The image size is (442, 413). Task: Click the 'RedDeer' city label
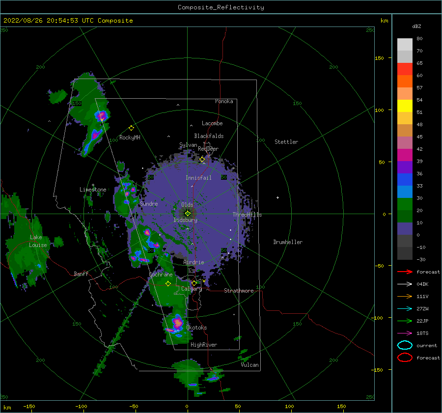coord(208,149)
